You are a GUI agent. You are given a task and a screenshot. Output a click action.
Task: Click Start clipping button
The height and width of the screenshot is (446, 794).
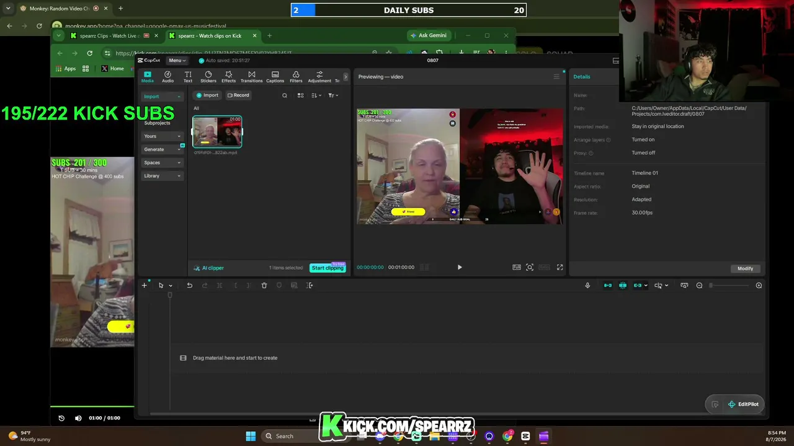[x=328, y=268]
